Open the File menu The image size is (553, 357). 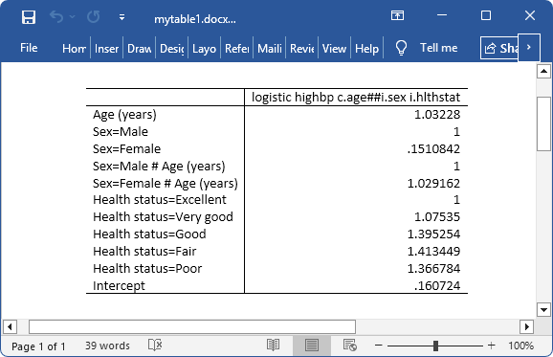click(x=29, y=48)
